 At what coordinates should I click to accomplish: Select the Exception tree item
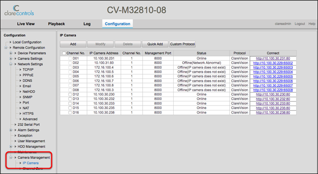point(25,136)
